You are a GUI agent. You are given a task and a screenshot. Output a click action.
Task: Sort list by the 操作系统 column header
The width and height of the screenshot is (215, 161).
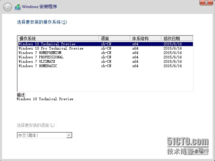(x=58, y=38)
